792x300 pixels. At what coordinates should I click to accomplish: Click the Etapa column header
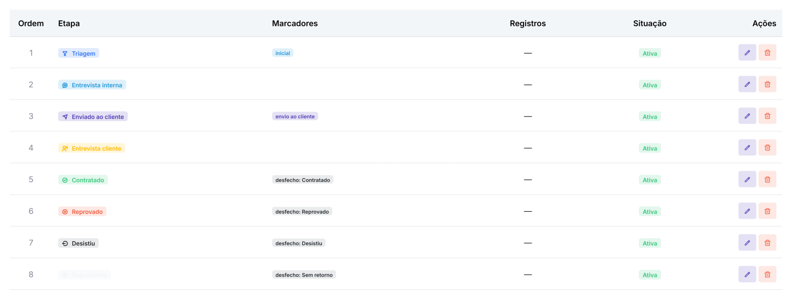point(69,24)
